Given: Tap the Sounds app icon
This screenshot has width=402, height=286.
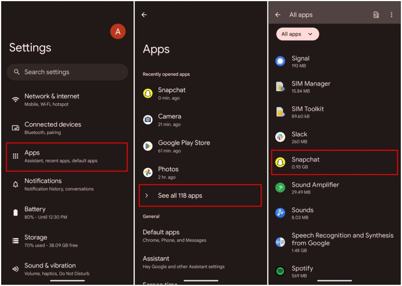Looking at the screenshot, I should [280, 213].
